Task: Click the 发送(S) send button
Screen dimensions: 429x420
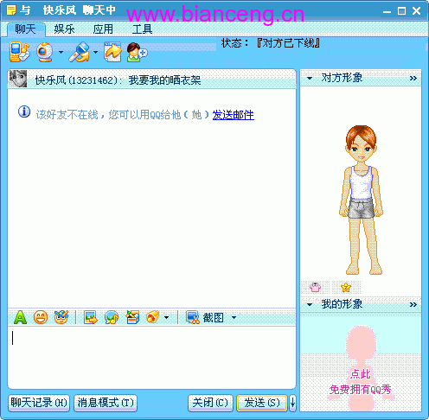Action: point(262,403)
